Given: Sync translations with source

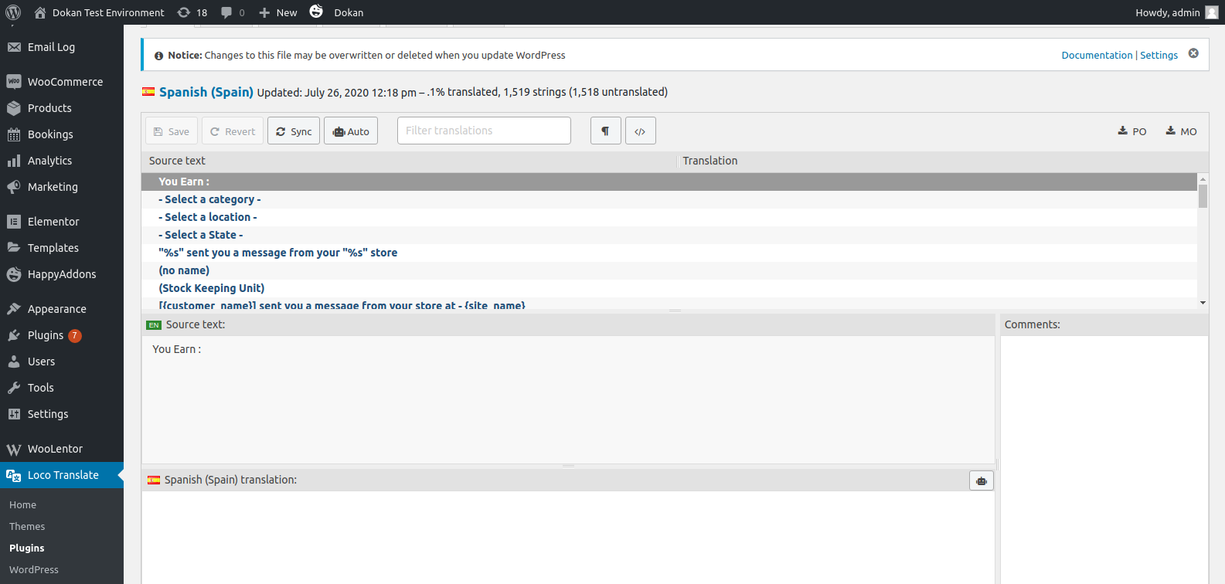Looking at the screenshot, I should pos(294,131).
